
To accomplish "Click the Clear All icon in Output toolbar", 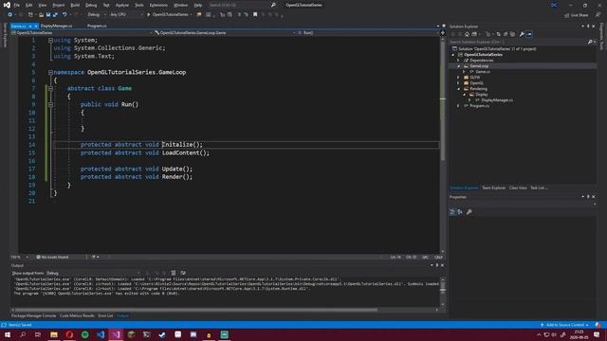I will coord(174,273).
